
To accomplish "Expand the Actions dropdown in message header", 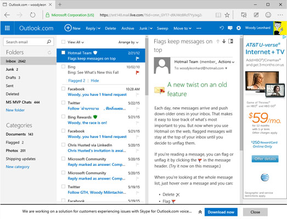I will 226,62.
